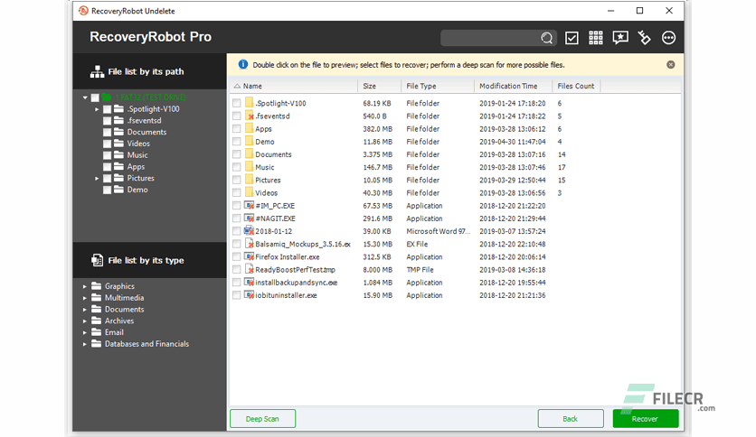Sort by the Name column header
756x437 pixels.
[x=293, y=86]
